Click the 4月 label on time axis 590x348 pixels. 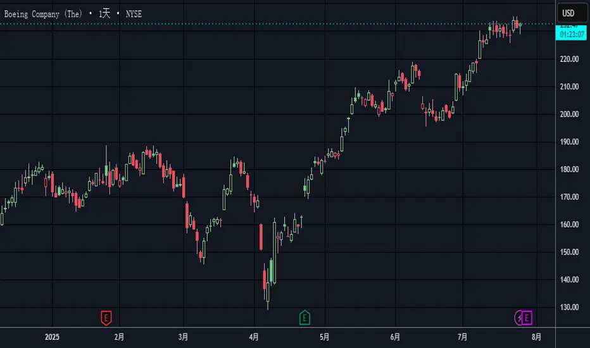(254, 337)
